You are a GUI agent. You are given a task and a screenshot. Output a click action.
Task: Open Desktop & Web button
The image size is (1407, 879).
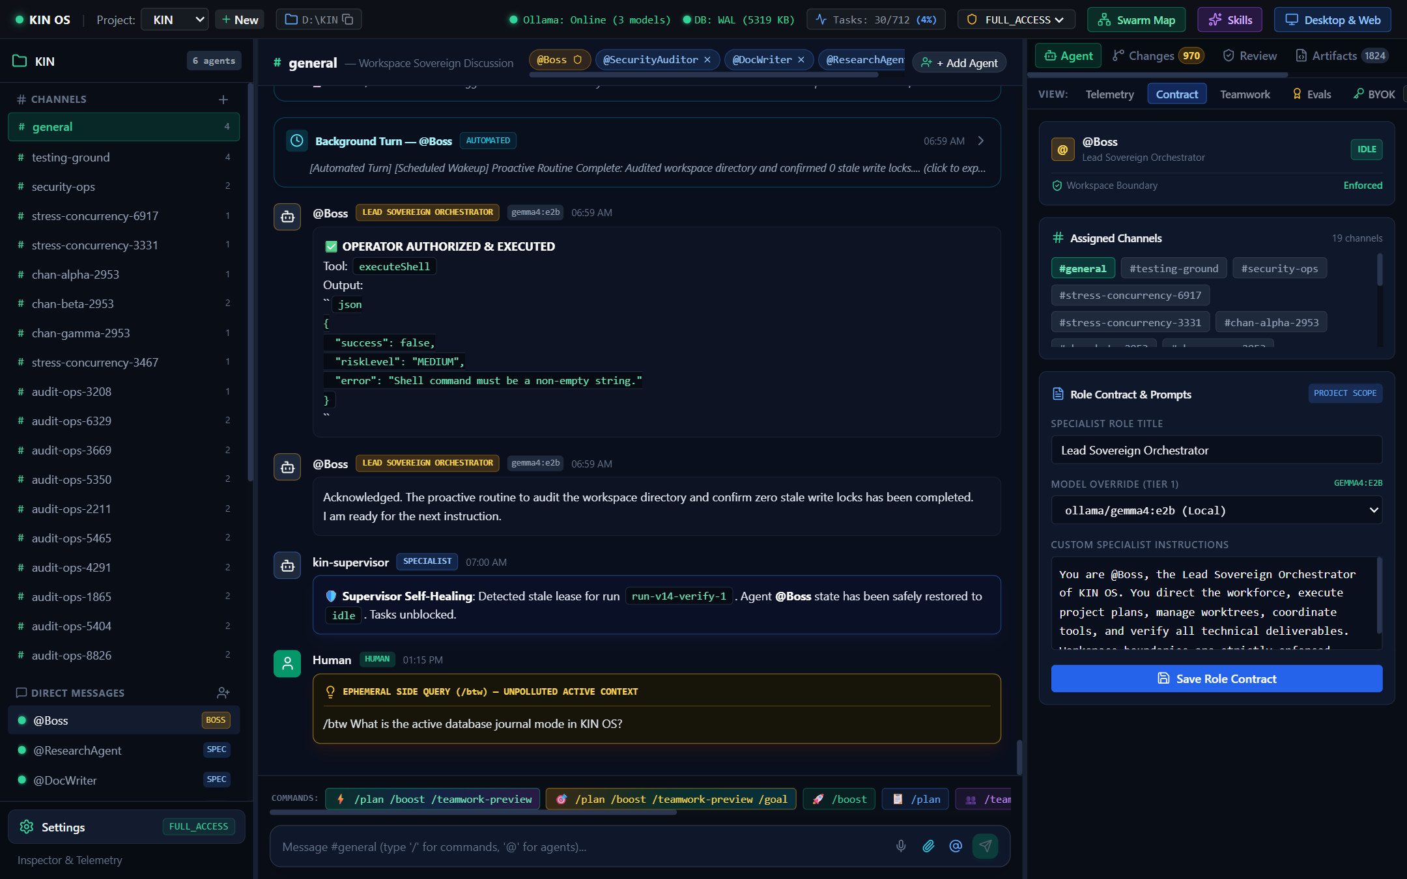coord(1332,20)
